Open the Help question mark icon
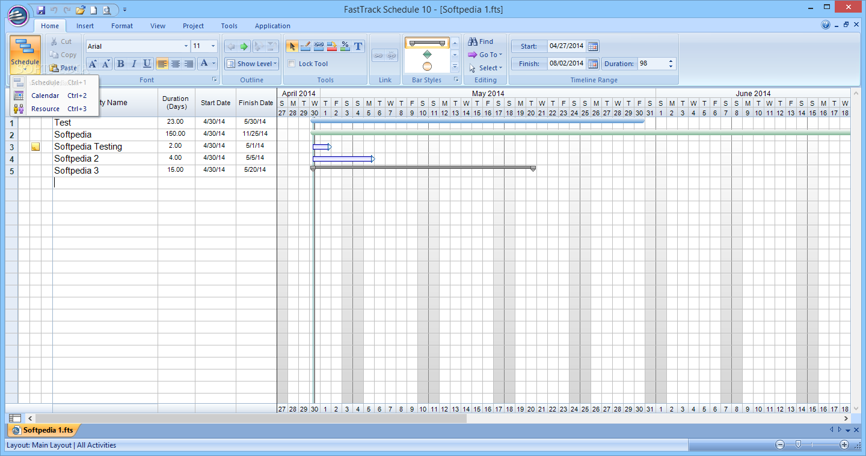Image resolution: width=866 pixels, height=456 pixels. point(826,25)
